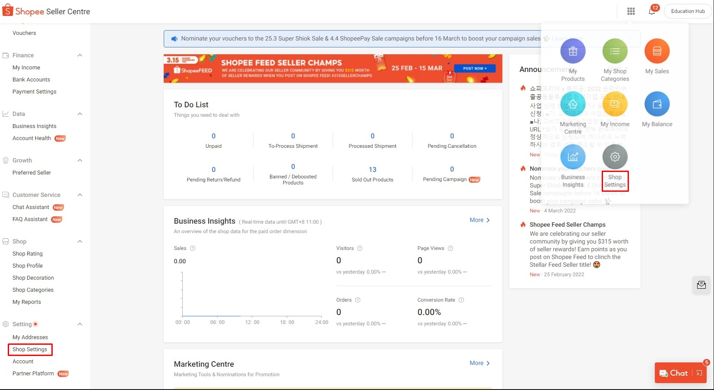Image resolution: width=714 pixels, height=390 pixels.
Task: Click the Orders help question icon
Action: tap(358, 300)
